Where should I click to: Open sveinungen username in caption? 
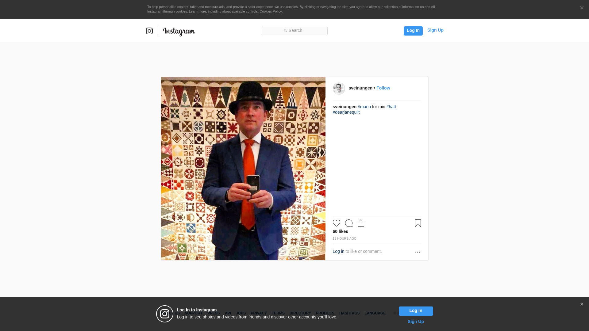(x=345, y=107)
